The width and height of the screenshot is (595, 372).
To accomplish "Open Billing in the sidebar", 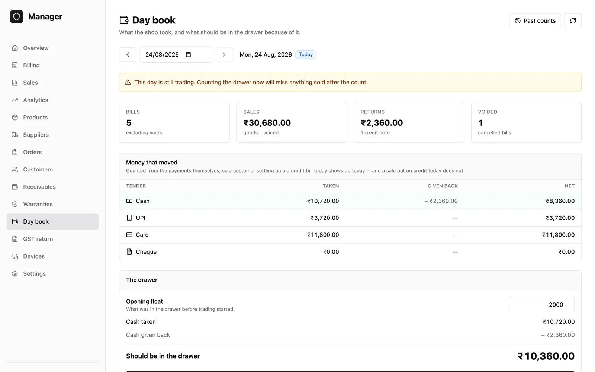I will pos(52,65).
